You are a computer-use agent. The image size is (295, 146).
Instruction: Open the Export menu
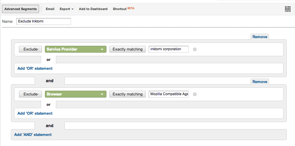(67, 9)
